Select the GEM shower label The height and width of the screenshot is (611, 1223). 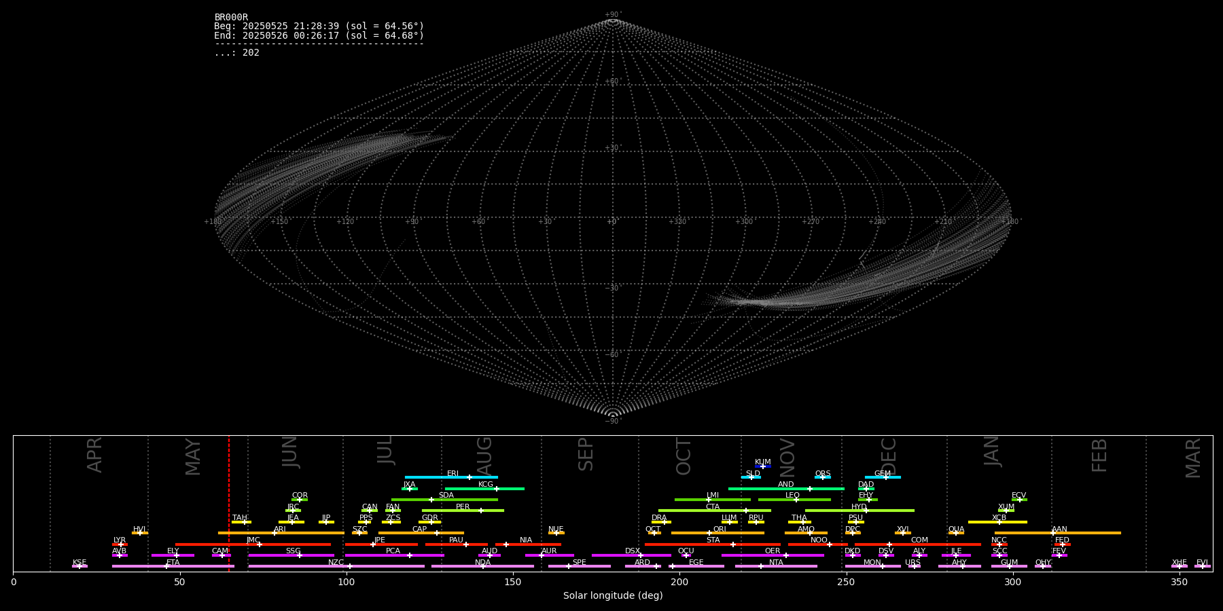[882, 474]
